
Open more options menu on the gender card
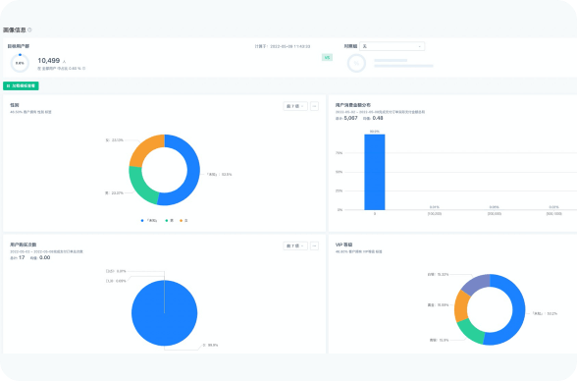click(314, 106)
